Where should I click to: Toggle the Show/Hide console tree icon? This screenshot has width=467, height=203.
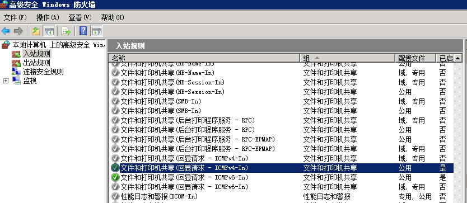point(49,31)
